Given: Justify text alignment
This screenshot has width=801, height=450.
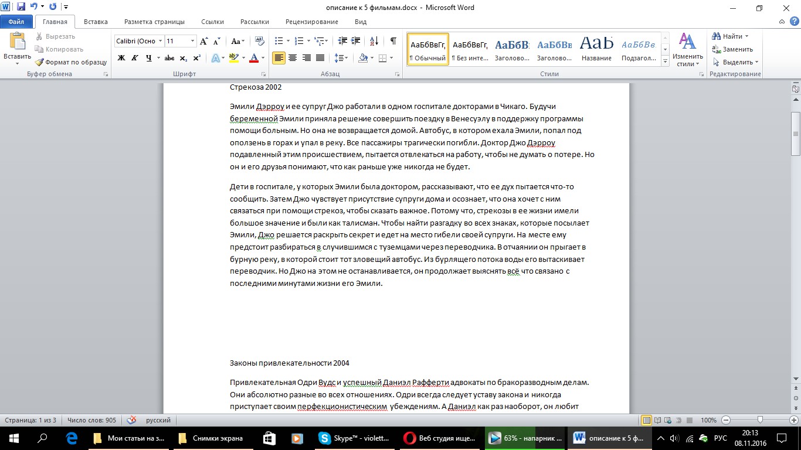Looking at the screenshot, I should pos(320,58).
